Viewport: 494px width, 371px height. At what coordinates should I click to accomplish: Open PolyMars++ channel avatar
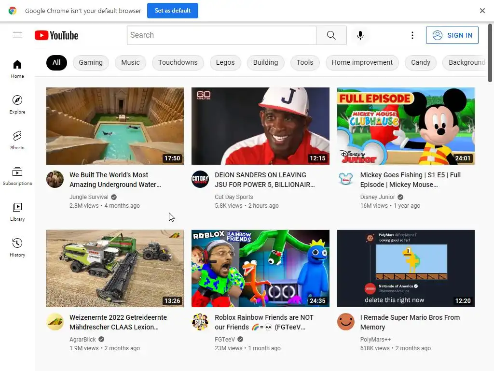[x=346, y=322]
